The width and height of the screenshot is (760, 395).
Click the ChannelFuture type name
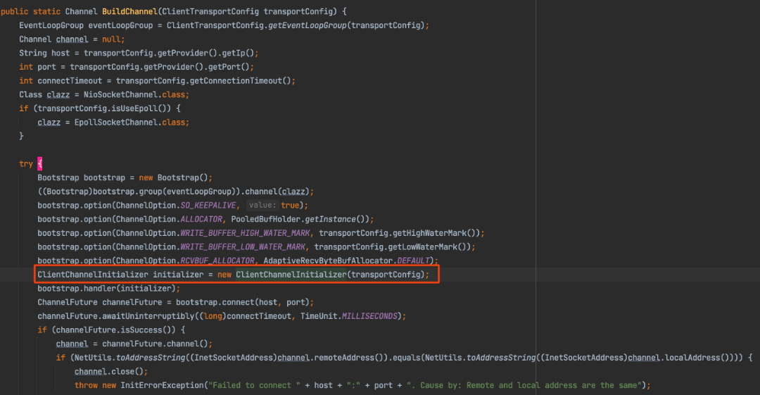tap(68, 302)
